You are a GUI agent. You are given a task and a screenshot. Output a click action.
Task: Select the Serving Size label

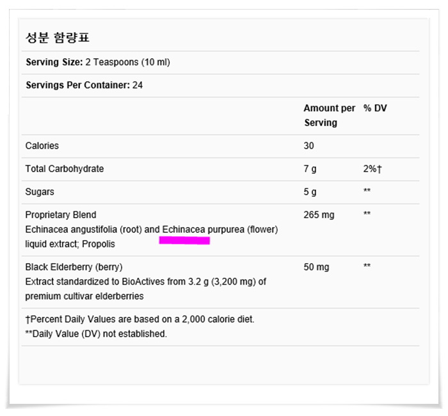tap(54, 62)
